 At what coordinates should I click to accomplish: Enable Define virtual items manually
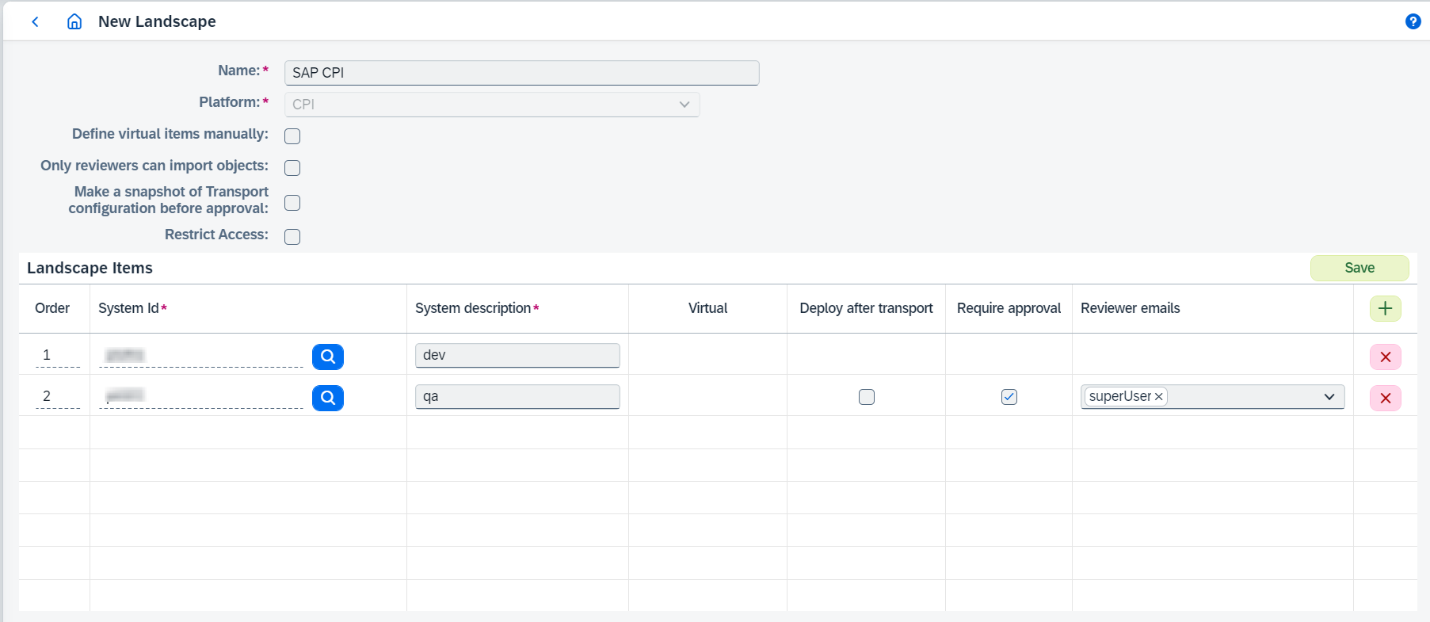292,136
